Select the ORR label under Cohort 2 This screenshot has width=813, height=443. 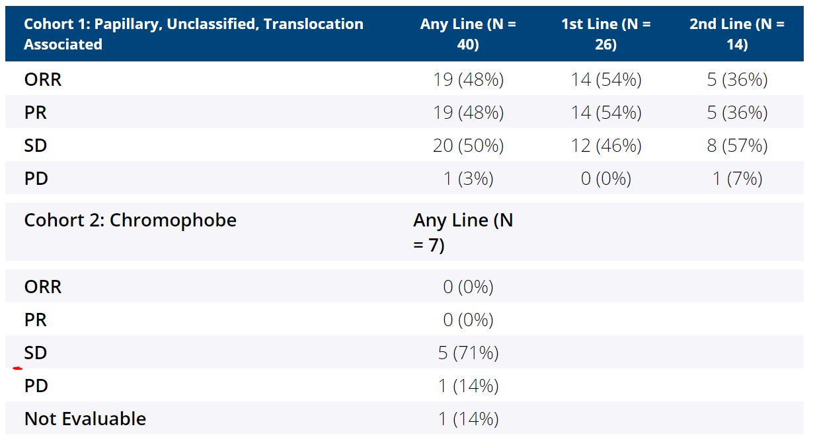point(43,287)
